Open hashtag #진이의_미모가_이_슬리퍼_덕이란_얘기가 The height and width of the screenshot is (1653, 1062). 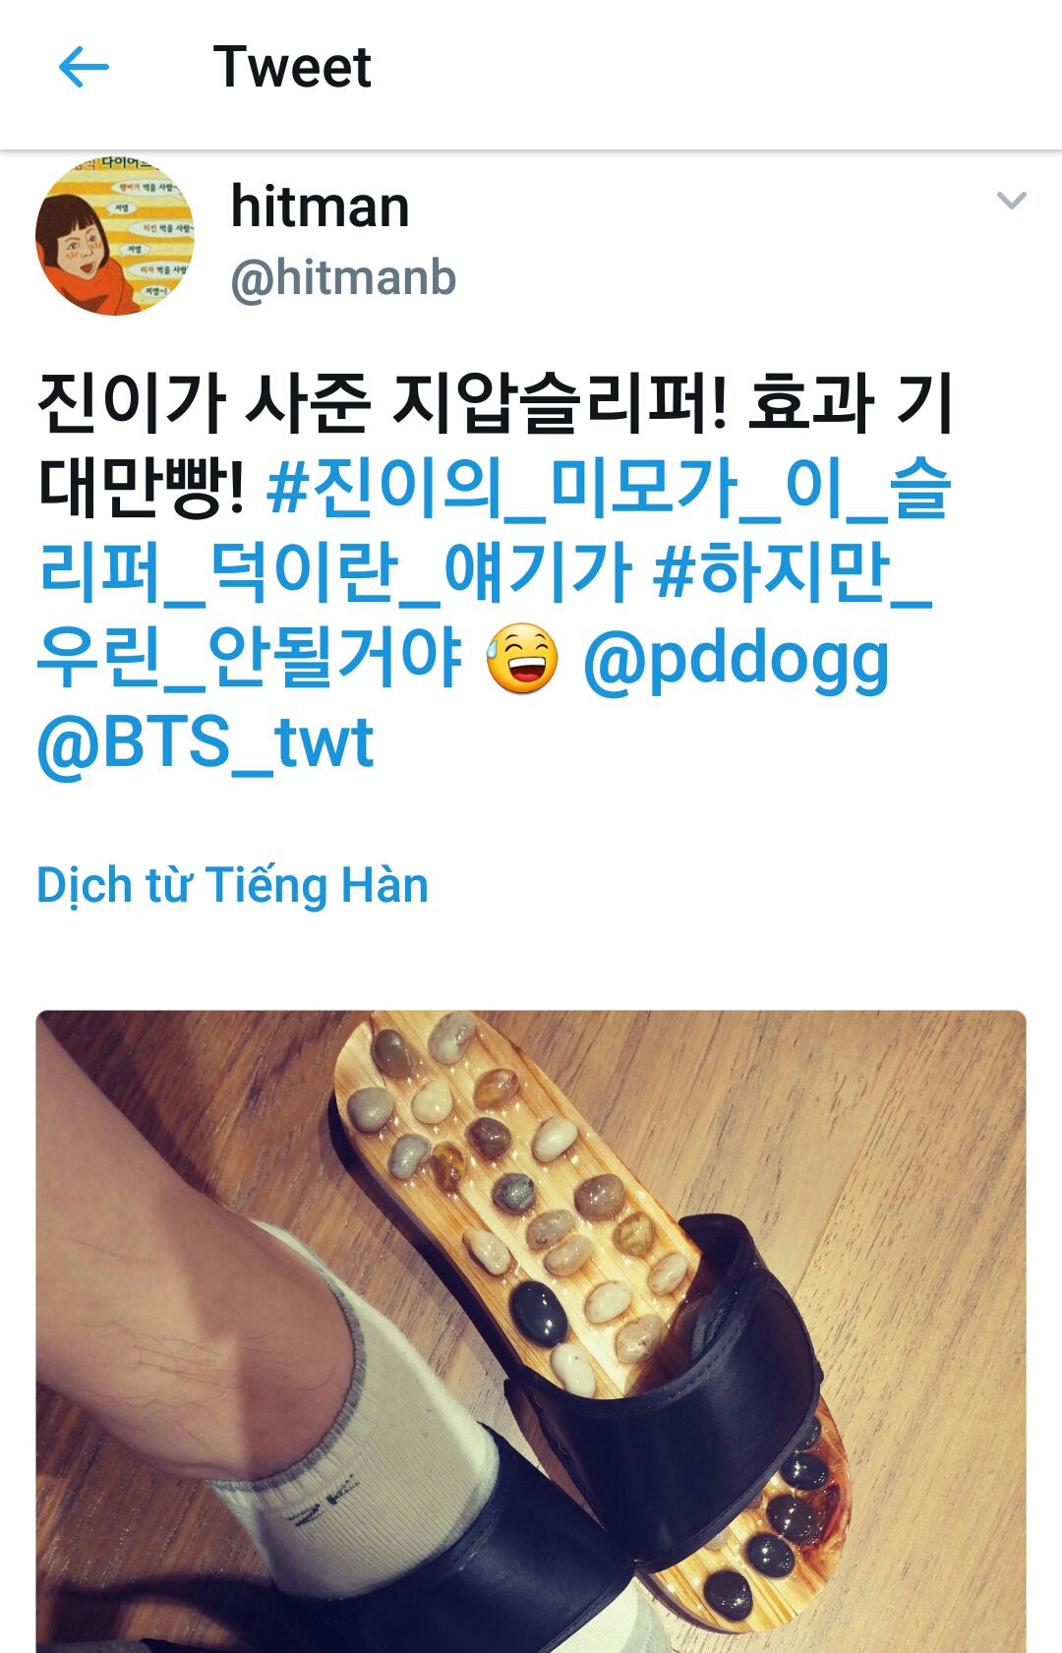click(494, 531)
